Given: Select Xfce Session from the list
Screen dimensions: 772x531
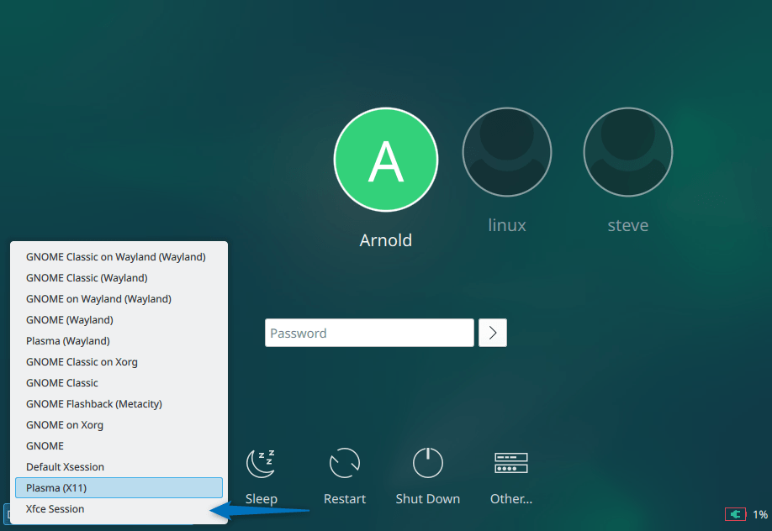Looking at the screenshot, I should coord(55,509).
